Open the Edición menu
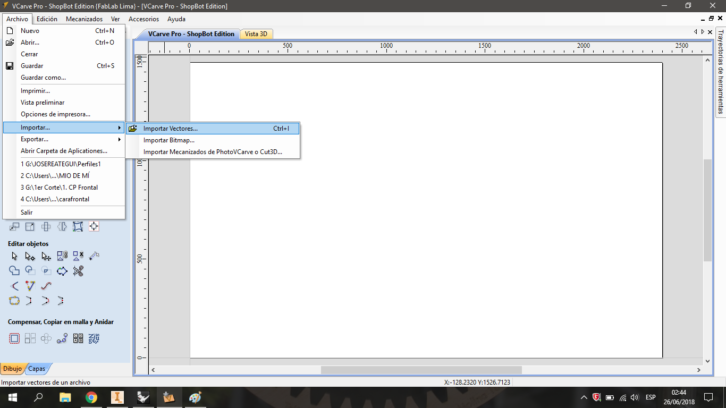The width and height of the screenshot is (726, 408). coord(47,19)
